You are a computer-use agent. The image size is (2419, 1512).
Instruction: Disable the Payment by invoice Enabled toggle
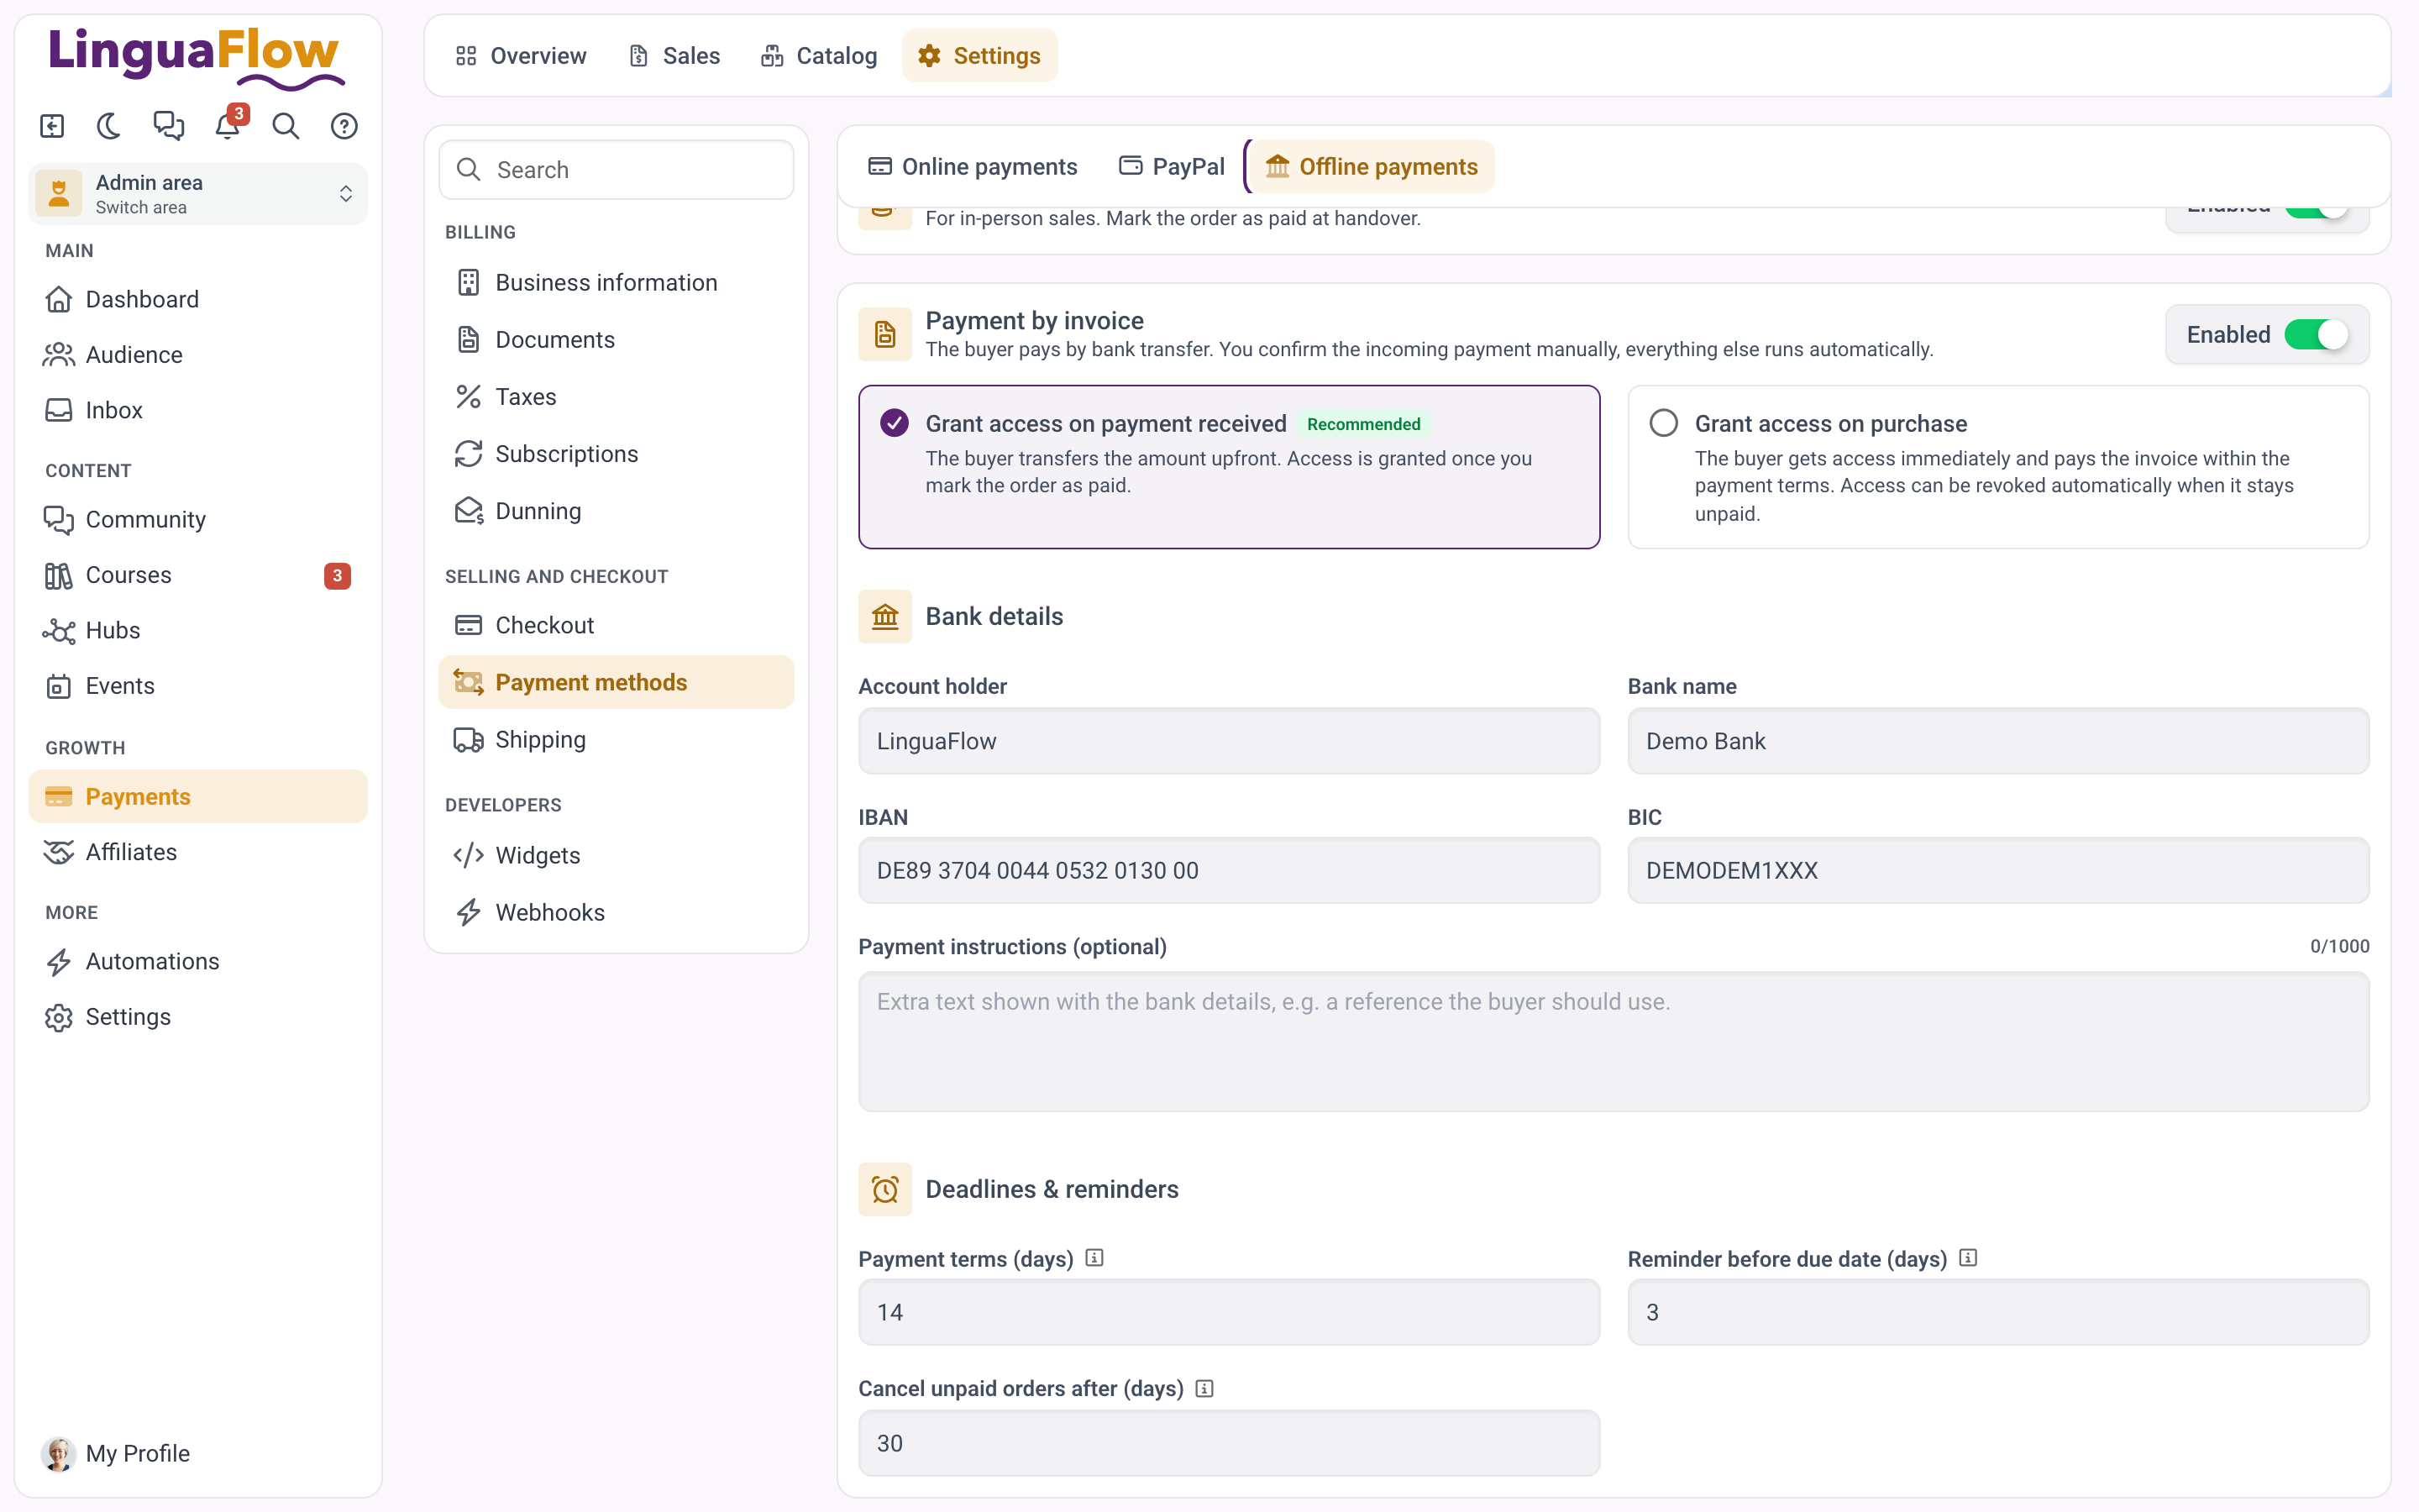click(x=2315, y=334)
